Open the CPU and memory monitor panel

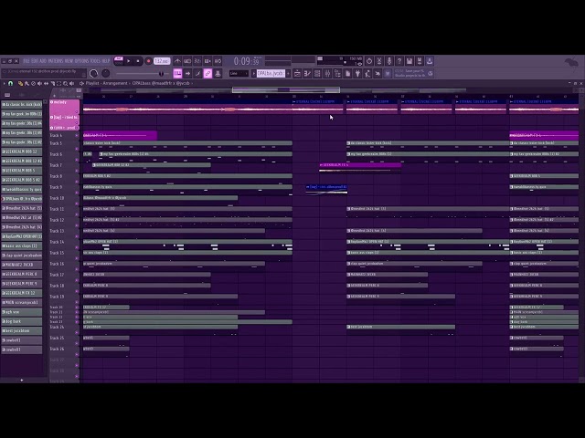point(339,61)
